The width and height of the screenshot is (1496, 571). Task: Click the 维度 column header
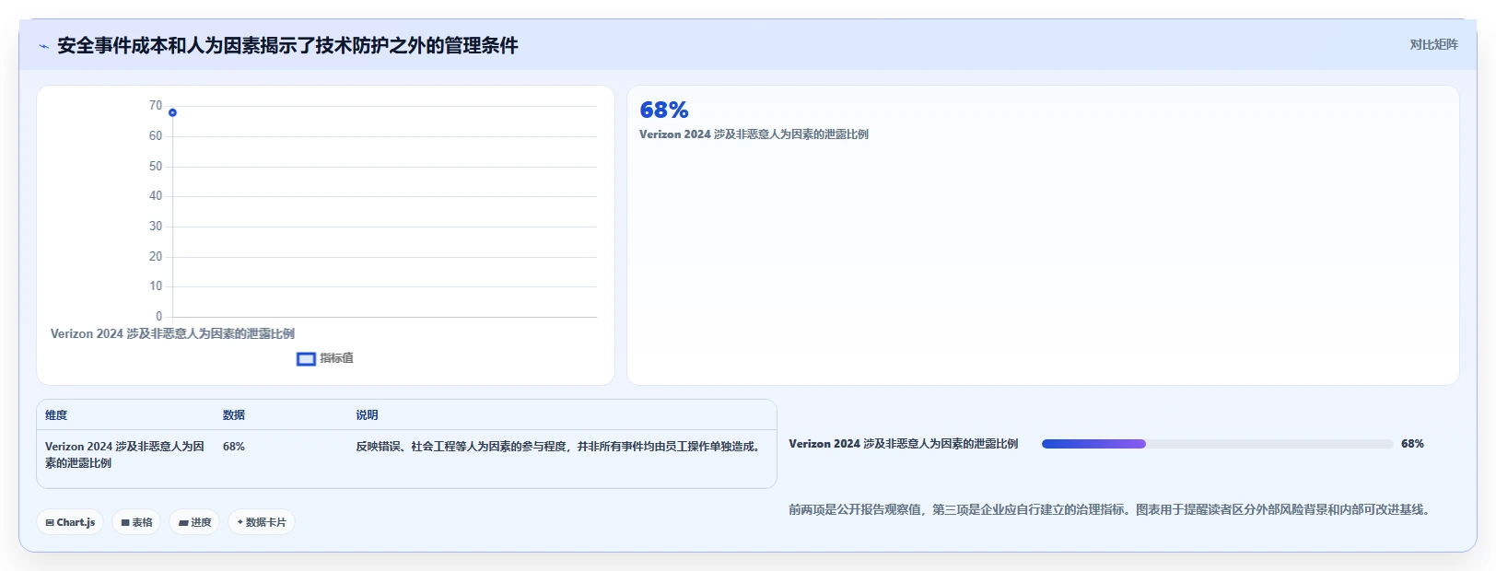(x=56, y=415)
